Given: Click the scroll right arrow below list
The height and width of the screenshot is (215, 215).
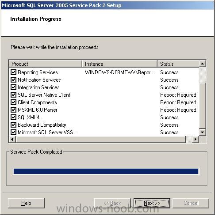Looking at the screenshot, I should (196, 139).
